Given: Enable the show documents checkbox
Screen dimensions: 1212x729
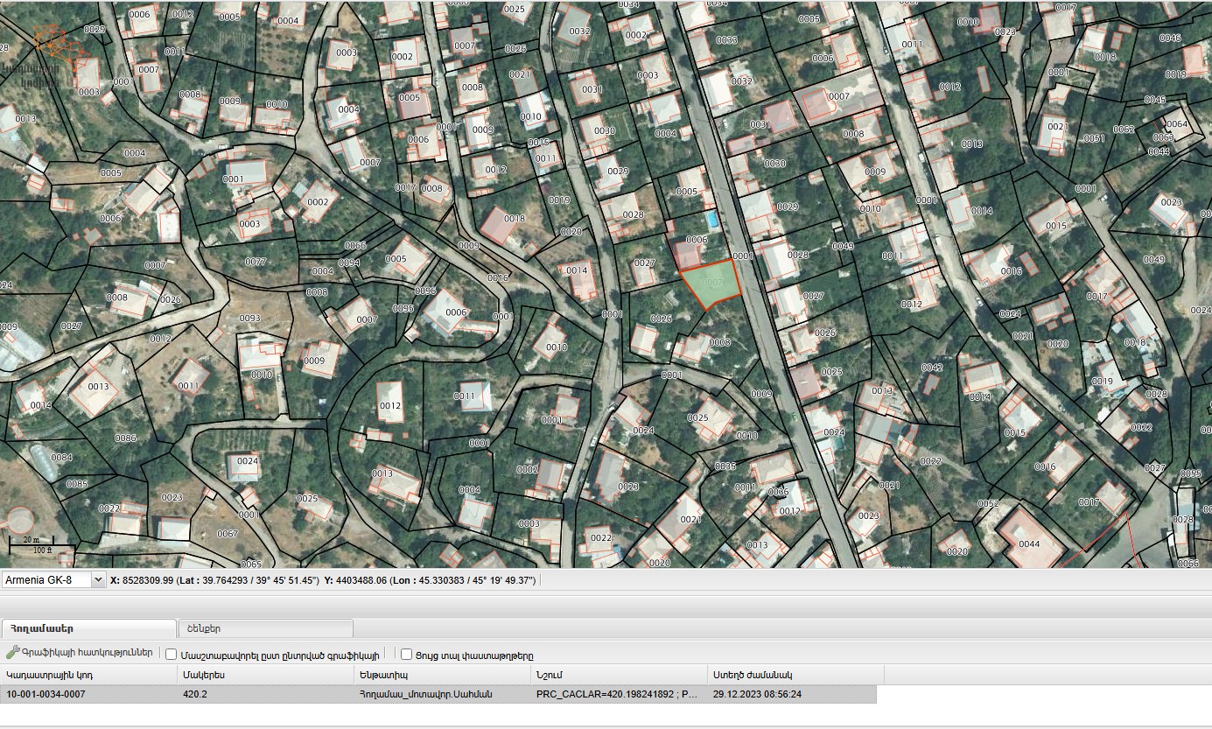Looking at the screenshot, I should point(407,655).
